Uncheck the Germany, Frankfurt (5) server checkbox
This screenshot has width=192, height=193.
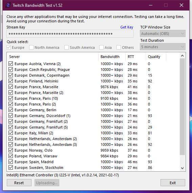coord(11,127)
